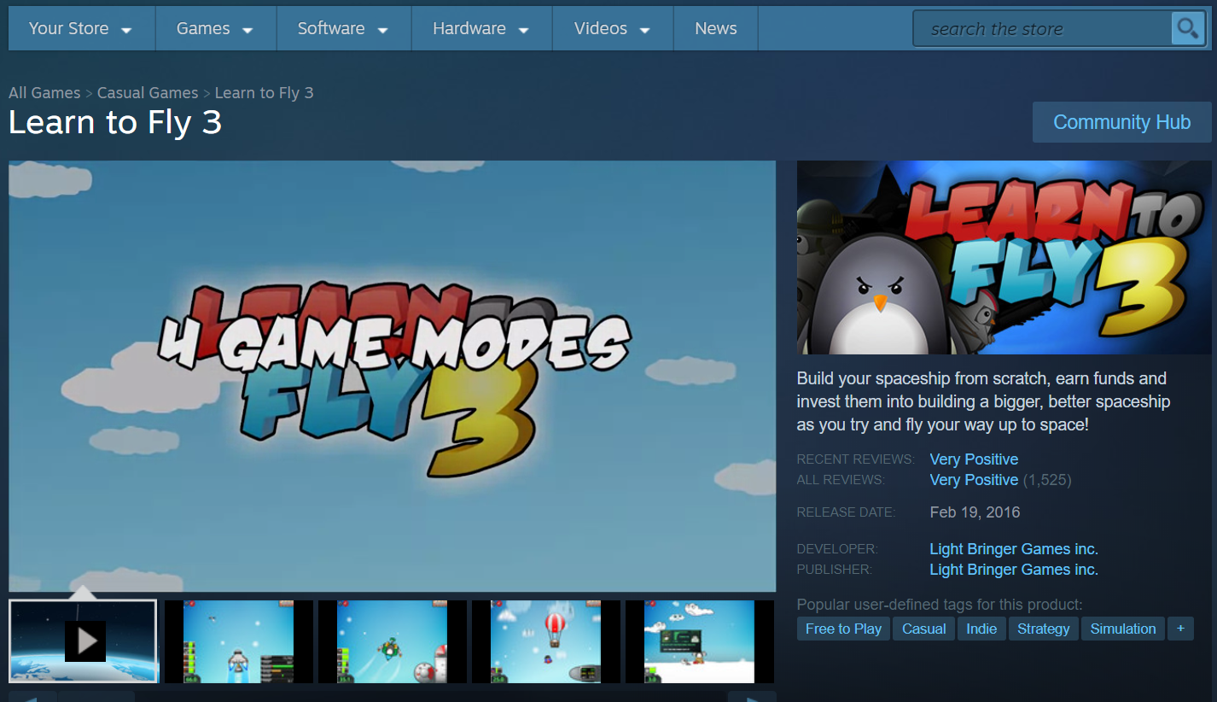Open the Software menu label
Viewport: 1217px width, 702px height.
click(331, 28)
